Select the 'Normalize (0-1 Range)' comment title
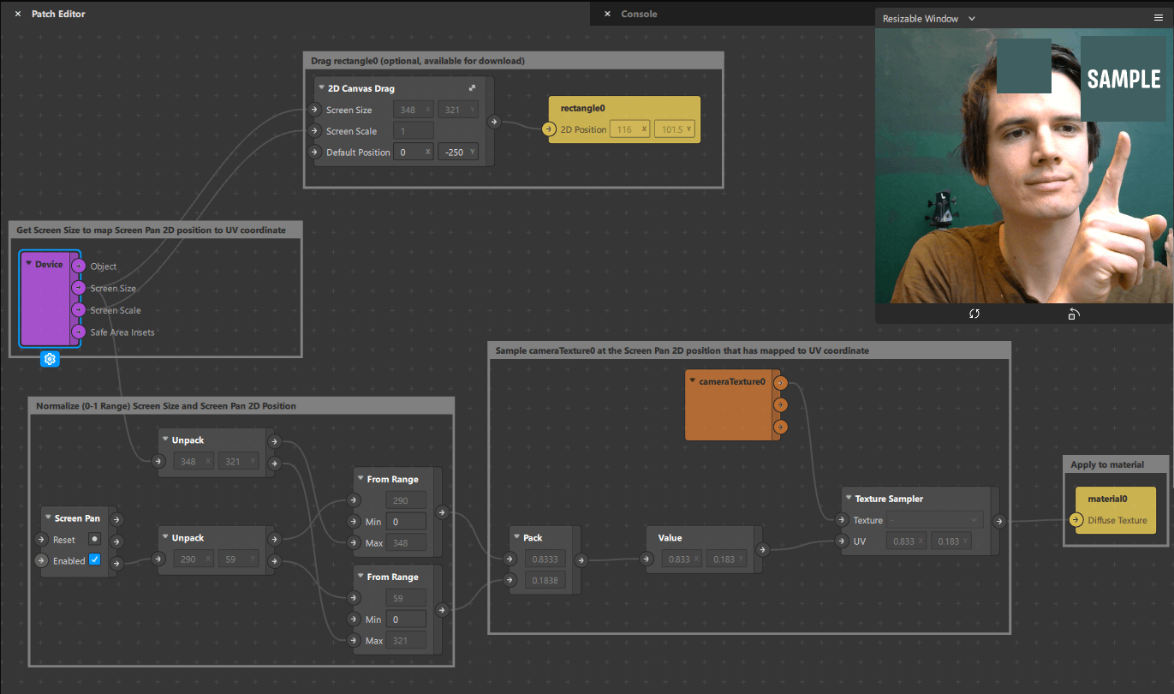Screen dimensions: 1174x694 pyautogui.click(x=166, y=406)
